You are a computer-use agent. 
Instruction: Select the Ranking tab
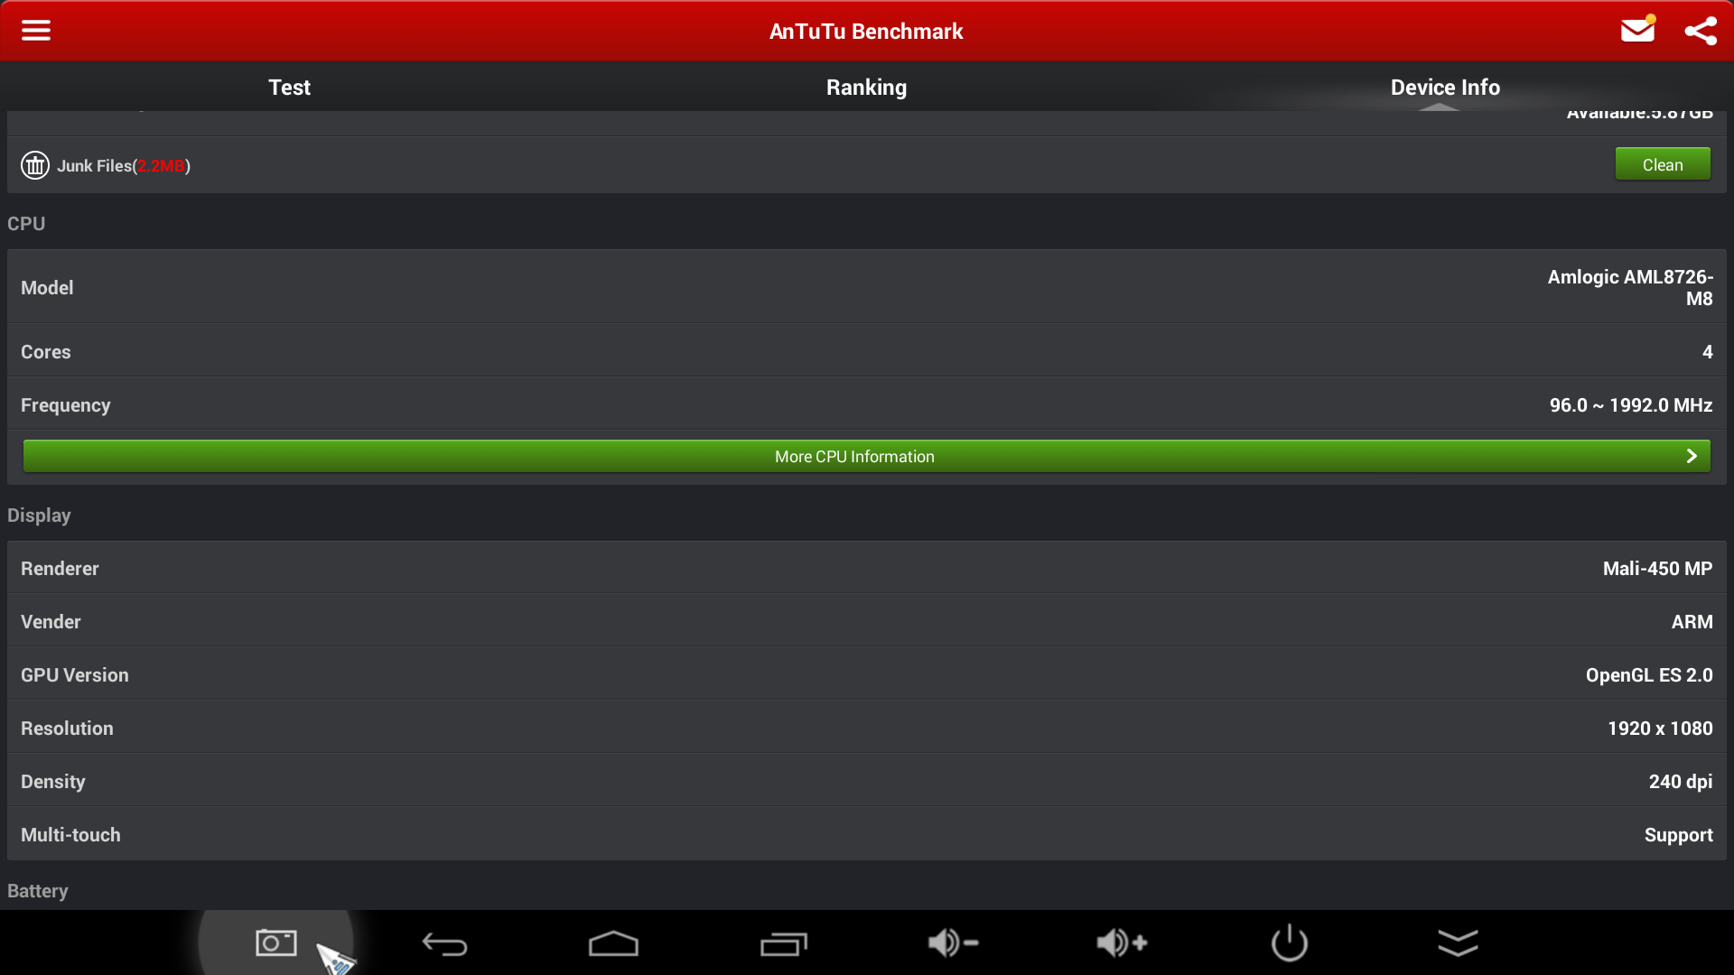point(867,87)
